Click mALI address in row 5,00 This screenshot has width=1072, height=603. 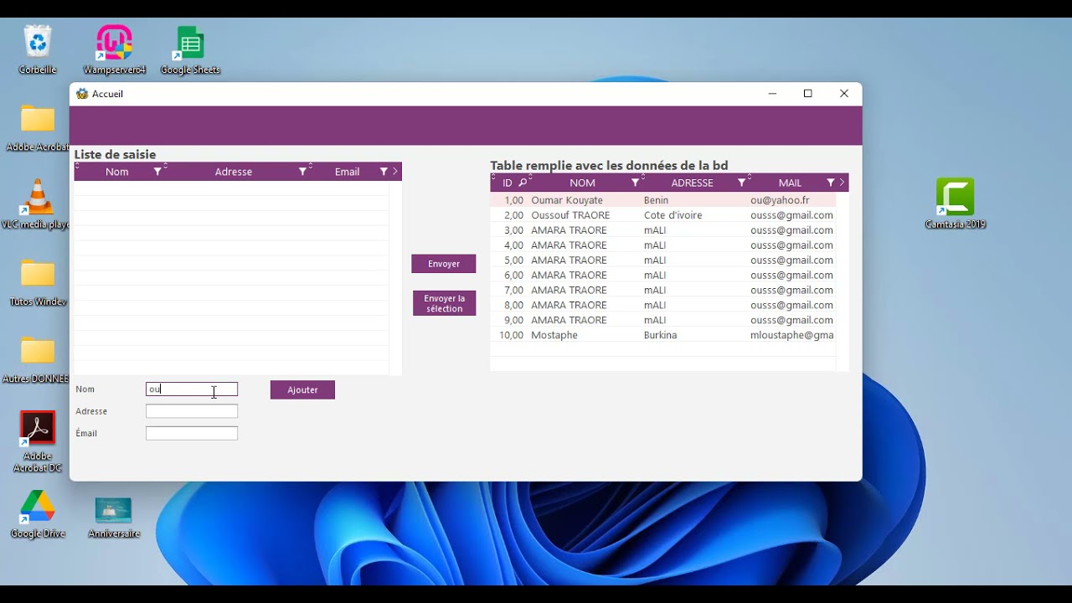pos(655,260)
